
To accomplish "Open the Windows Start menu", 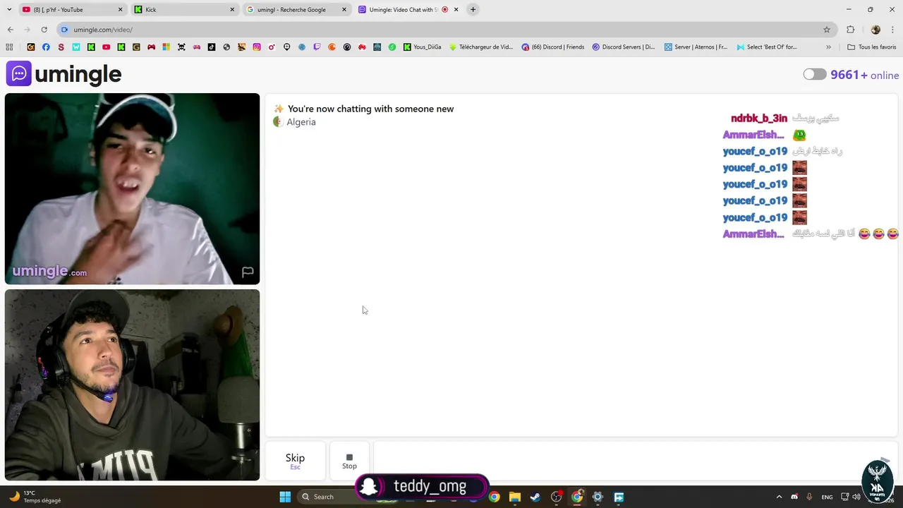I will click(x=285, y=497).
